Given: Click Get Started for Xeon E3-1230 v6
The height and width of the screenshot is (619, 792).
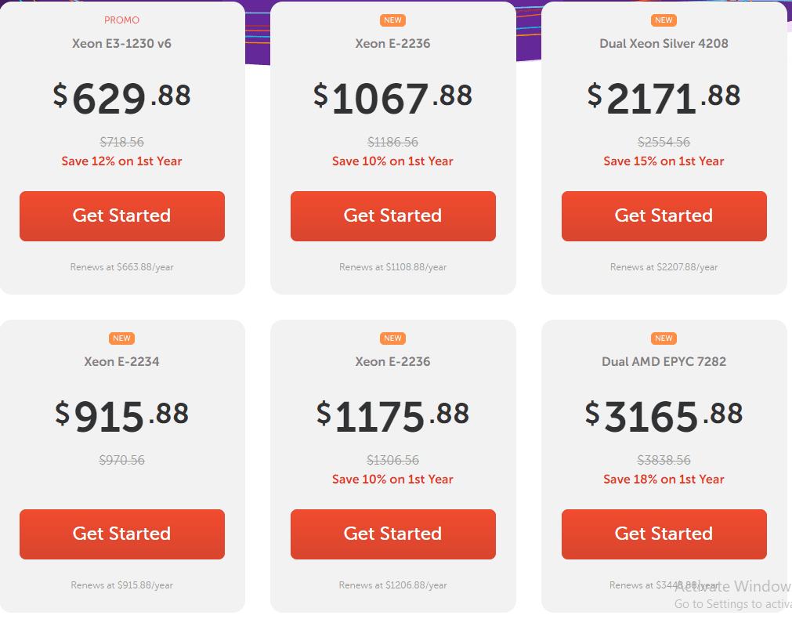Looking at the screenshot, I should click(x=122, y=215).
